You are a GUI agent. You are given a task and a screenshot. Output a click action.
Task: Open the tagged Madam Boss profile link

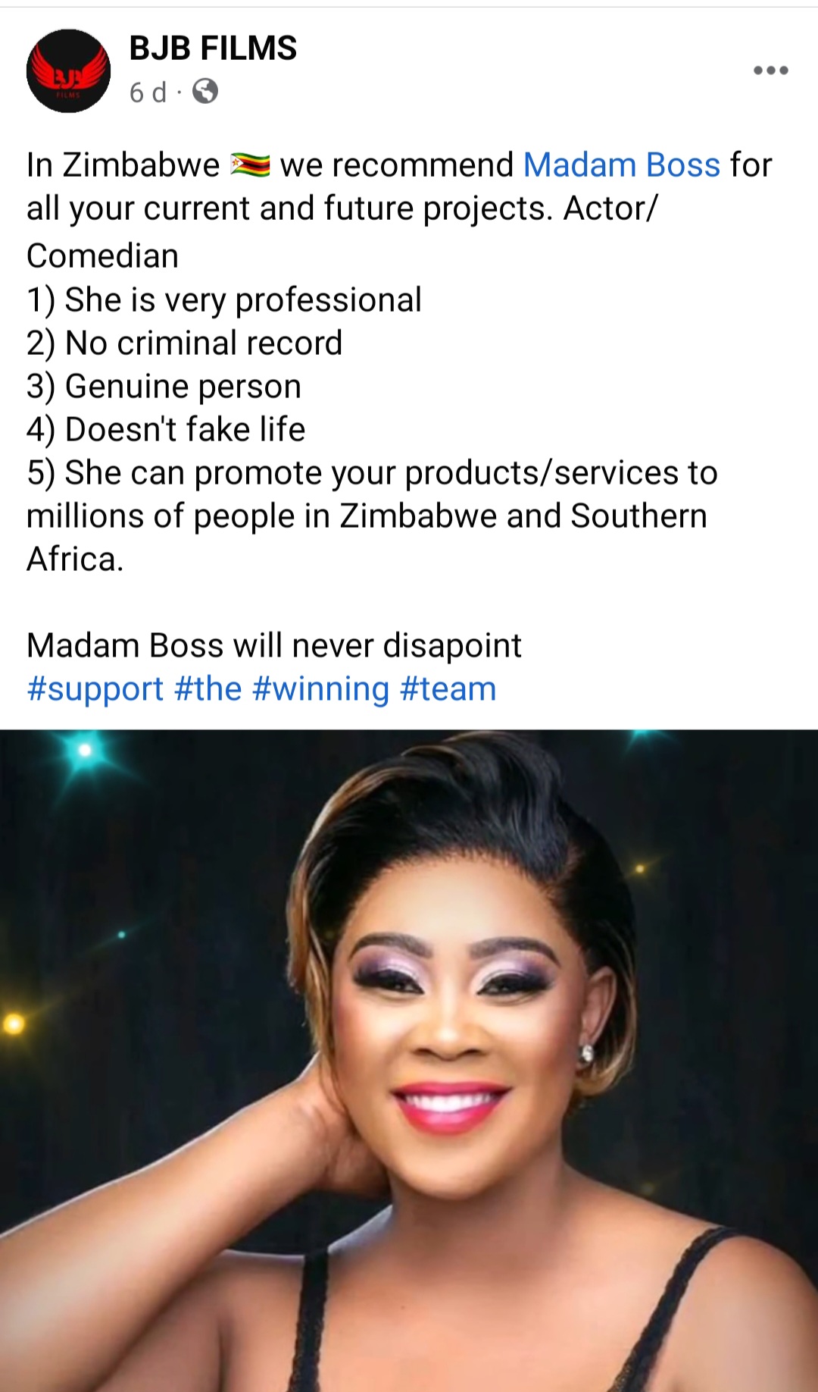622,165
